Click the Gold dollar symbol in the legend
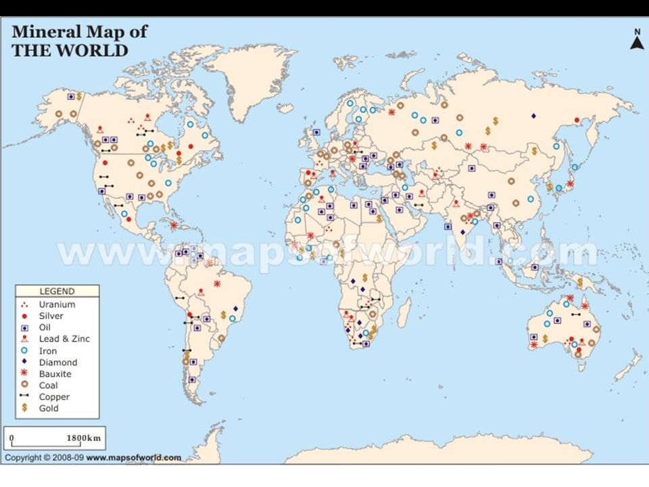The height and width of the screenshot is (487, 649). tap(24, 408)
